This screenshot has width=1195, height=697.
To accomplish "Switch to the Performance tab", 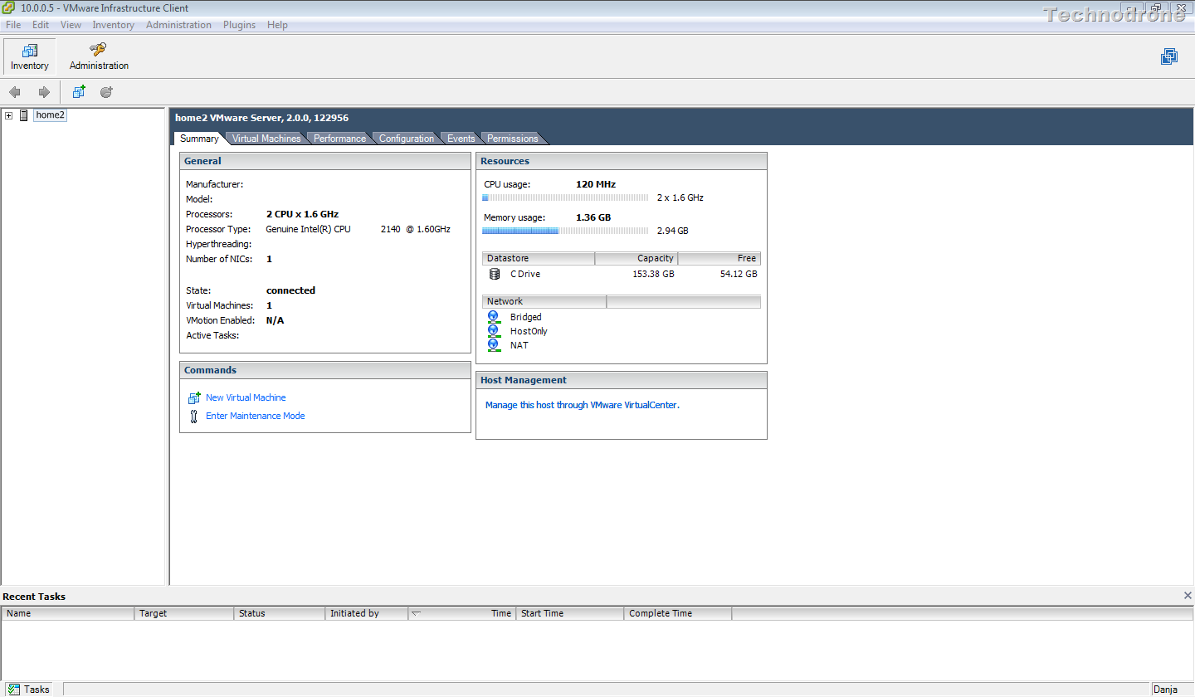I will 339,139.
